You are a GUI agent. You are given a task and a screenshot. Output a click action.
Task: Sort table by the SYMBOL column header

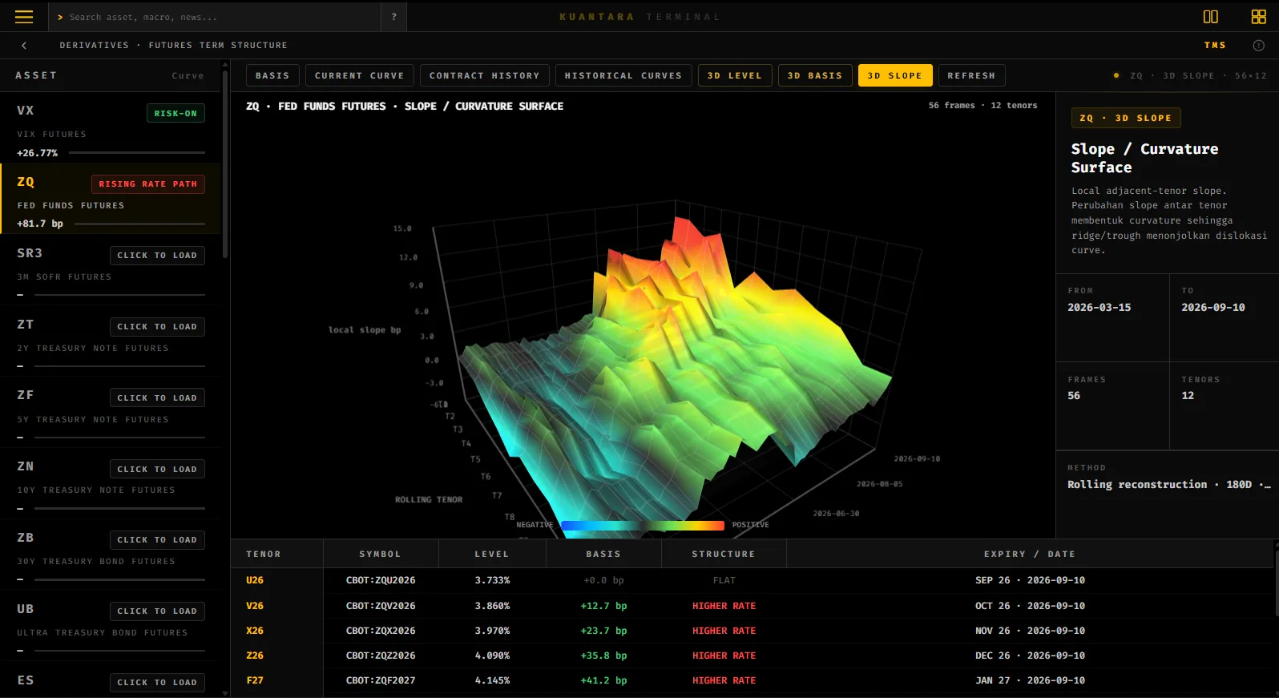380,555
